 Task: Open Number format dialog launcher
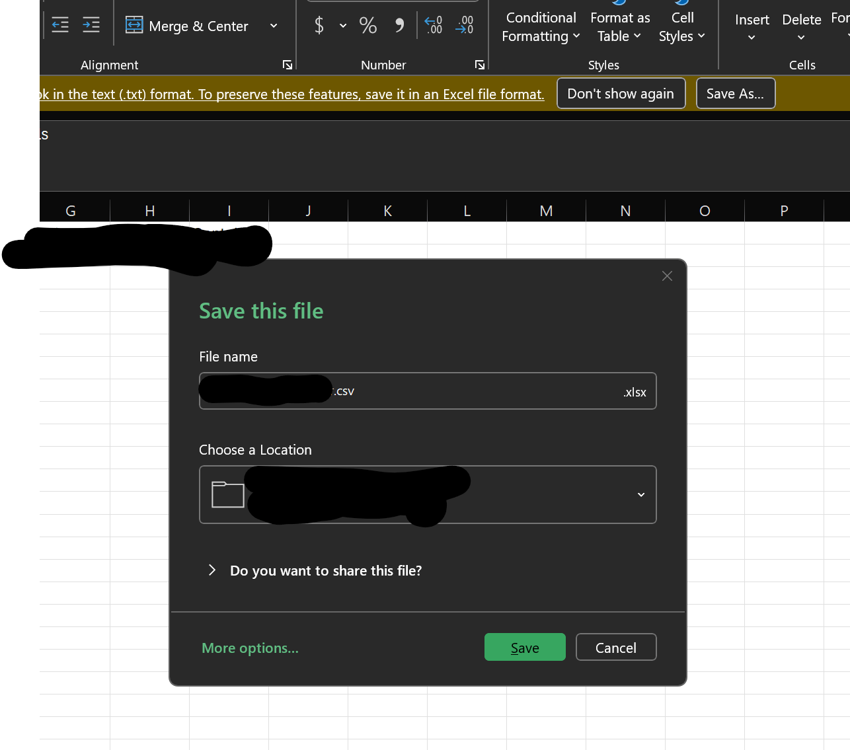pos(480,65)
